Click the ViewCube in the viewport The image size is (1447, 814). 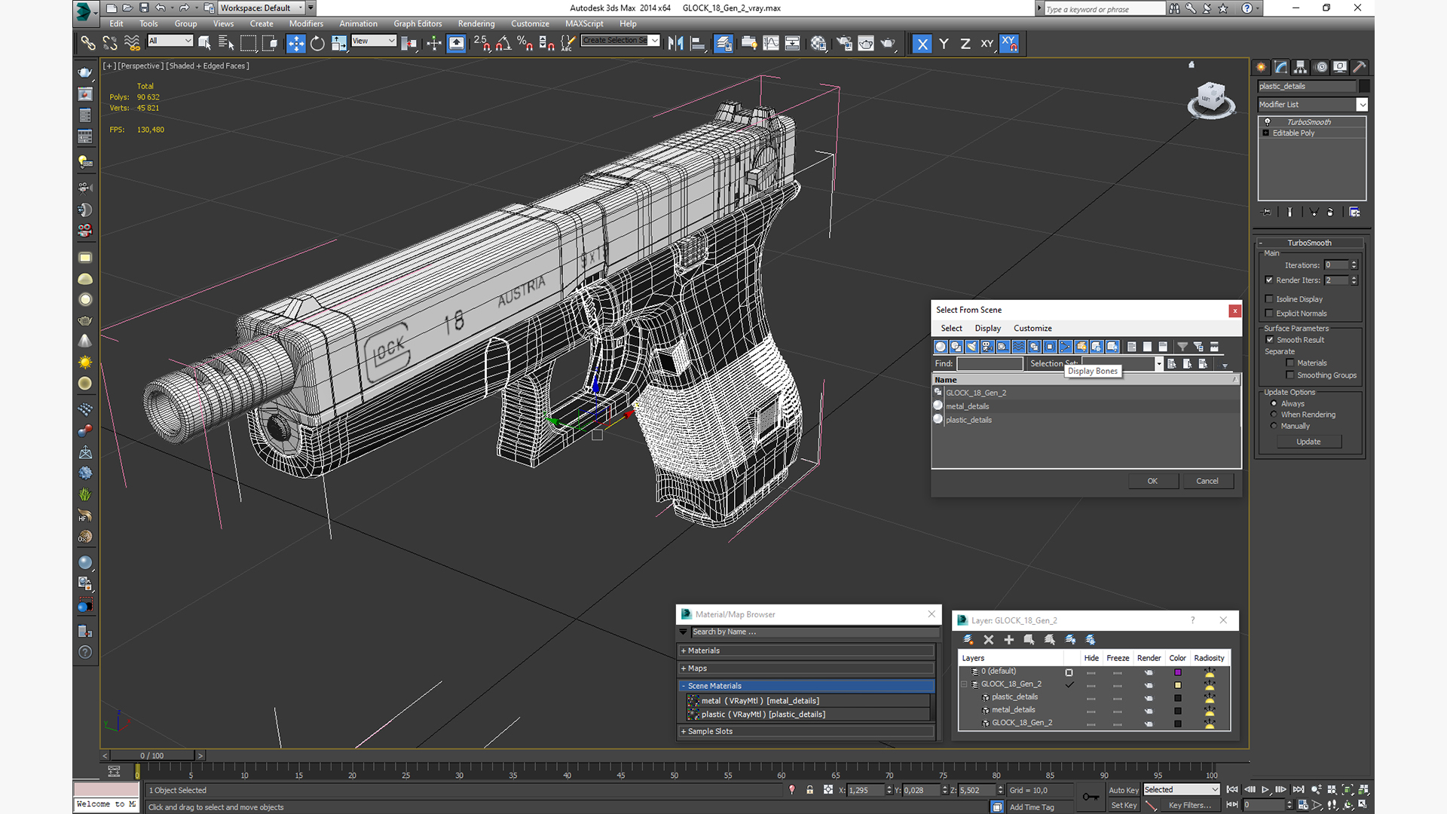click(1211, 99)
